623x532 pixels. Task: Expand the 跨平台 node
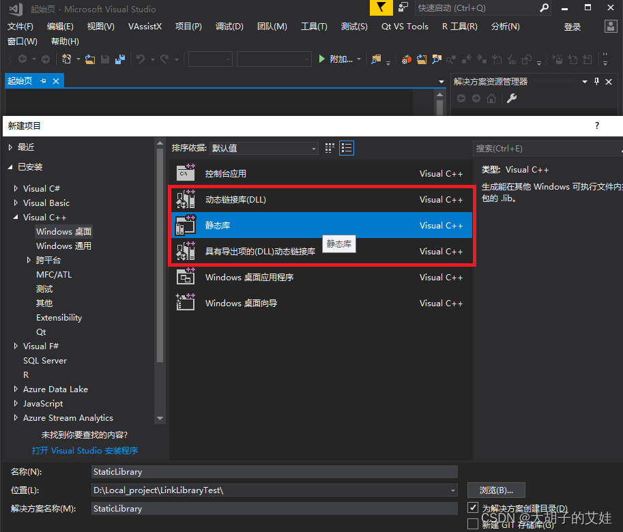[29, 260]
